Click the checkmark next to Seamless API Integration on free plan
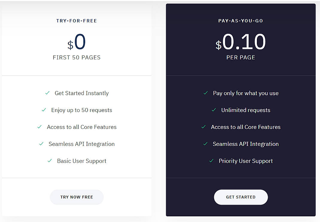Image resolution: width=320 pixels, height=222 pixels. point(41,144)
